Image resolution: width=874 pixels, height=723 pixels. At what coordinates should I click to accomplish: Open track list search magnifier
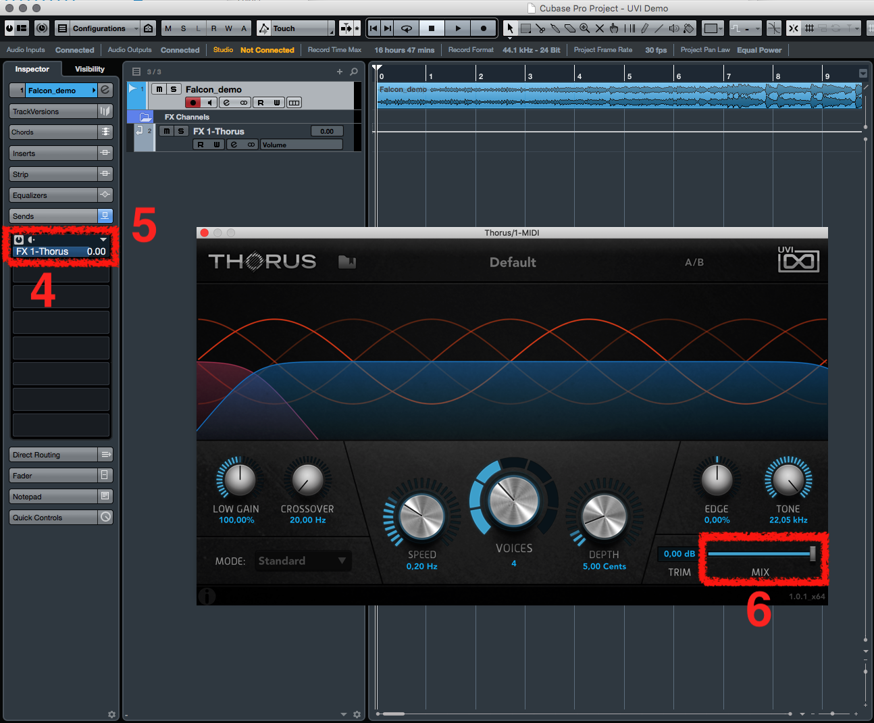pos(354,71)
